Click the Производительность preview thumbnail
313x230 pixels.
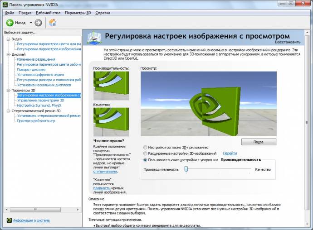coord(111,86)
